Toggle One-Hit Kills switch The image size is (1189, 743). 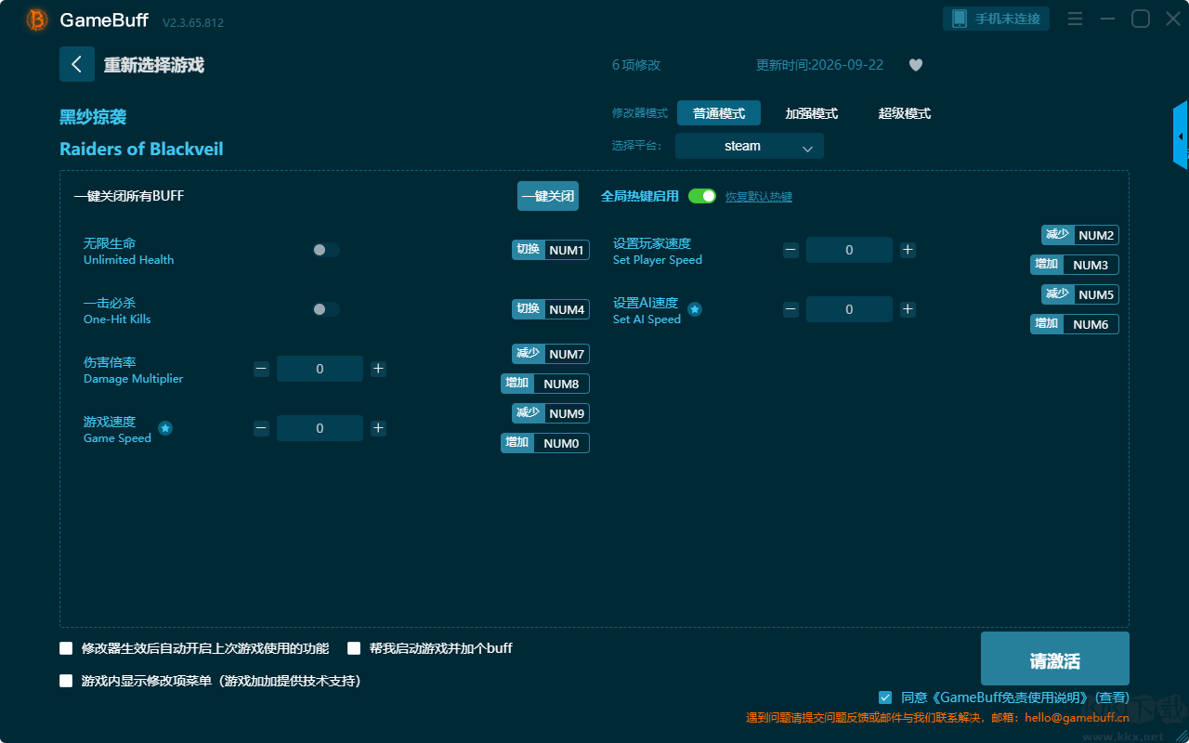pos(326,309)
